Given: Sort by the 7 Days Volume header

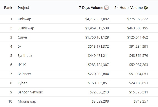Looking at the screenshot, I should 91,7.
